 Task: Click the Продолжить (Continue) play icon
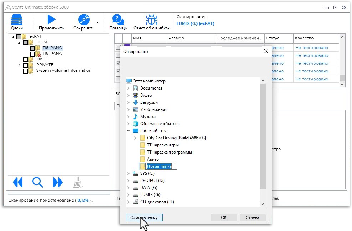(51, 20)
